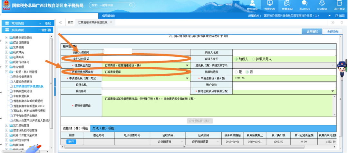The height and width of the screenshot is (153, 348).
Task: Expand the 税收减免 tree node
Action: point(6,52)
